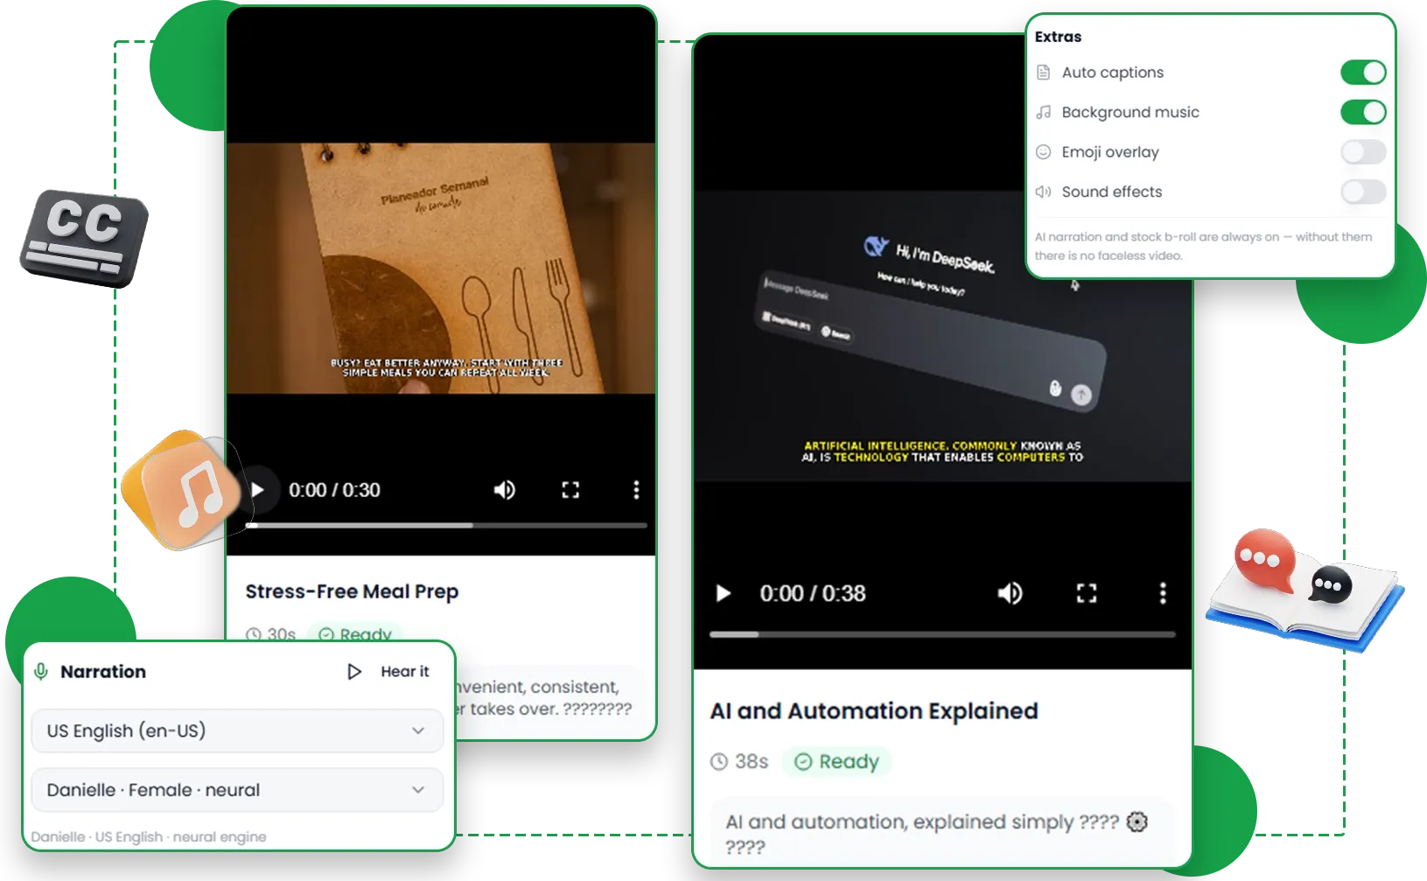This screenshot has width=1427, height=881.
Task: Select the Stress-Free Meal Prep title
Action: [352, 592]
